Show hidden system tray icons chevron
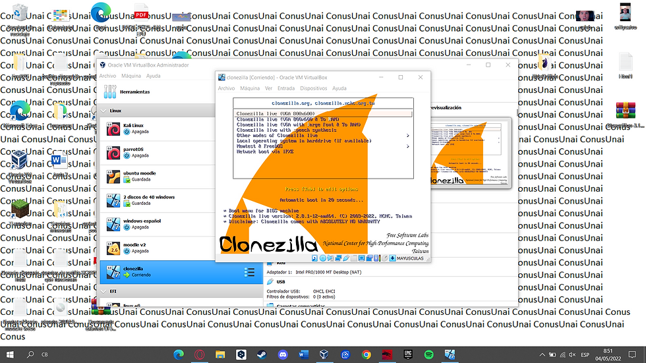 (x=542, y=354)
